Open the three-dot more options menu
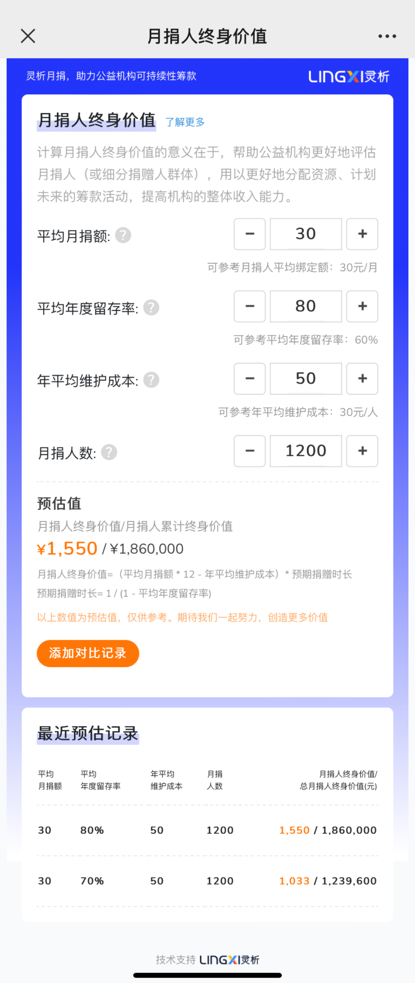Viewport: 415px width, 983px height. 387,36
